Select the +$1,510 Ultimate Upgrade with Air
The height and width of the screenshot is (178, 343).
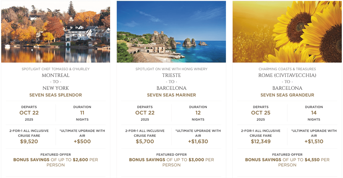click(x=314, y=141)
